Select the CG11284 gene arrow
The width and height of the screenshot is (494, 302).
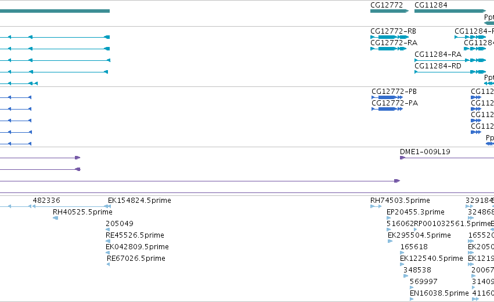(x=450, y=11)
